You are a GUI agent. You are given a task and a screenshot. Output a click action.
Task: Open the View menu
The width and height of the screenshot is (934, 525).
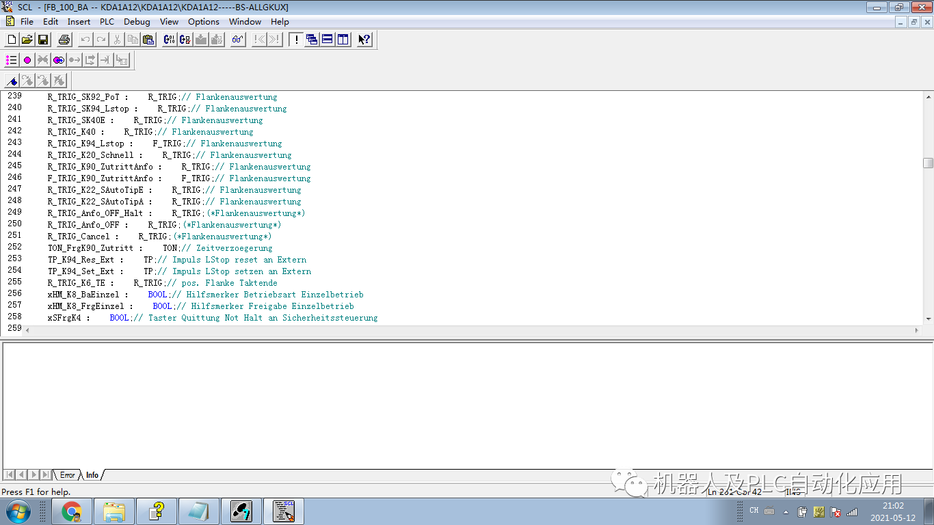(x=169, y=21)
